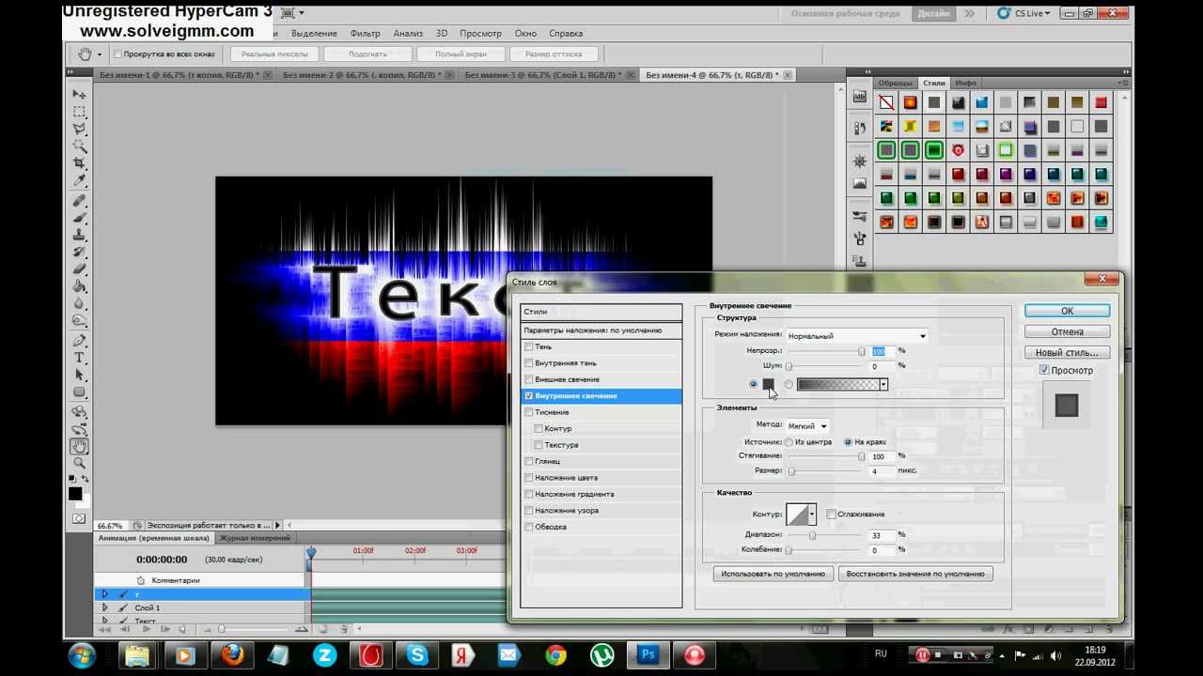Viewport: 1203px width, 676px height.
Task: Select the Hand tool in toolbox
Action: tap(80, 447)
